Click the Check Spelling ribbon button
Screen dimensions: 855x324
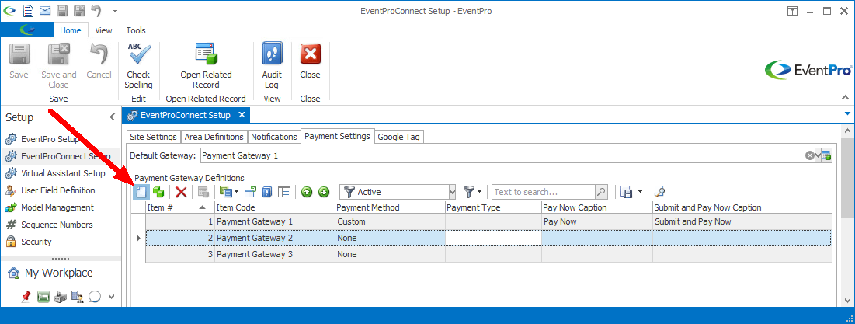click(138, 66)
